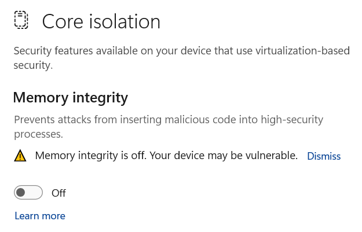Click the yellow warning triangle icon
The width and height of the screenshot is (362, 232).
point(21,156)
